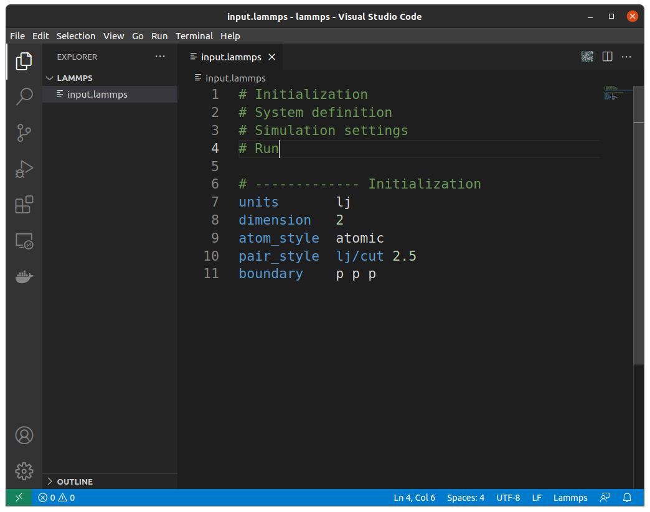Viewport: 650px width, 512px height.
Task: Click the feedback icon in status bar
Action: [605, 498]
